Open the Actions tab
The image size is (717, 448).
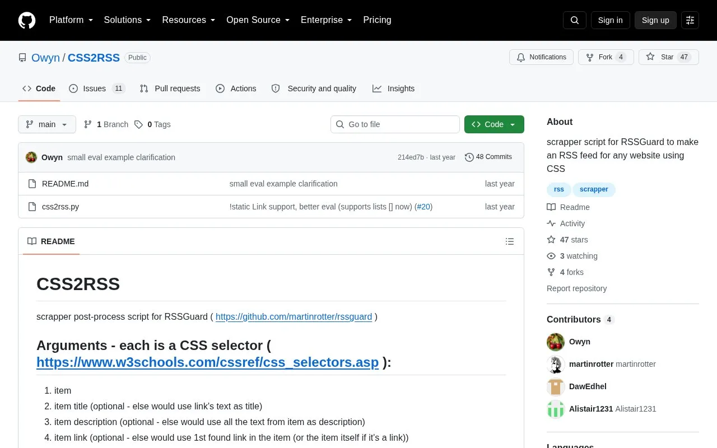236,88
